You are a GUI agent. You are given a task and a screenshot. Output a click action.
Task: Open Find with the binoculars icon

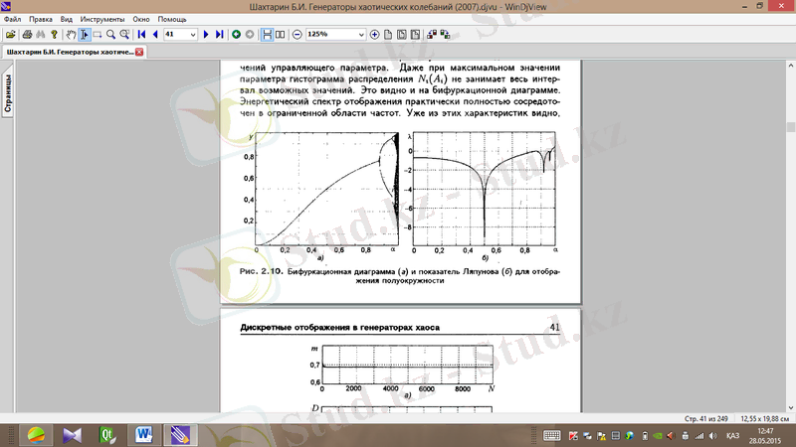(x=41, y=35)
